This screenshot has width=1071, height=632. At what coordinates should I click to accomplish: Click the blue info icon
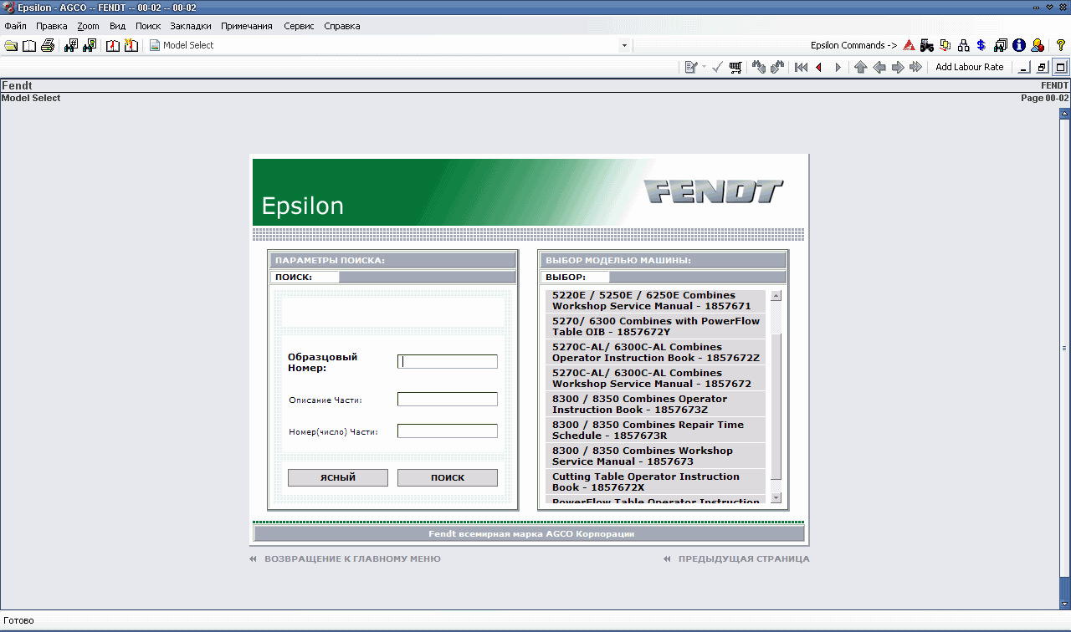coord(1019,45)
